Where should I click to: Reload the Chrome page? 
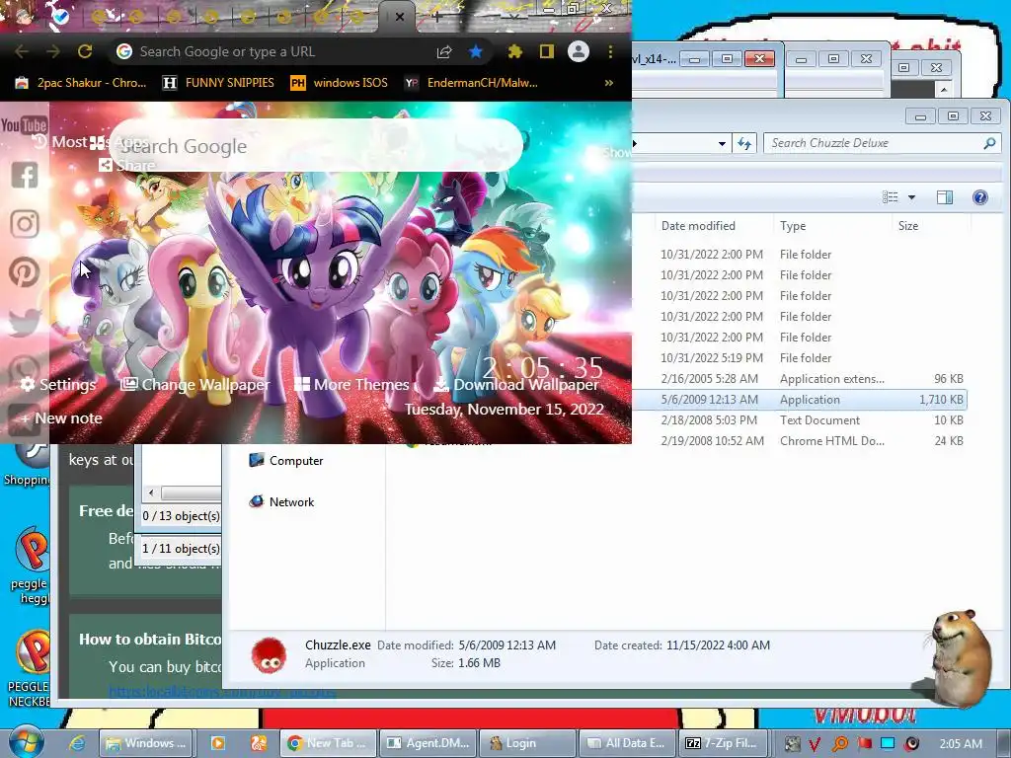point(85,51)
